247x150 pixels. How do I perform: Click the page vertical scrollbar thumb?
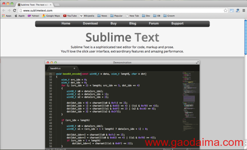pyautogui.click(x=246, y=37)
